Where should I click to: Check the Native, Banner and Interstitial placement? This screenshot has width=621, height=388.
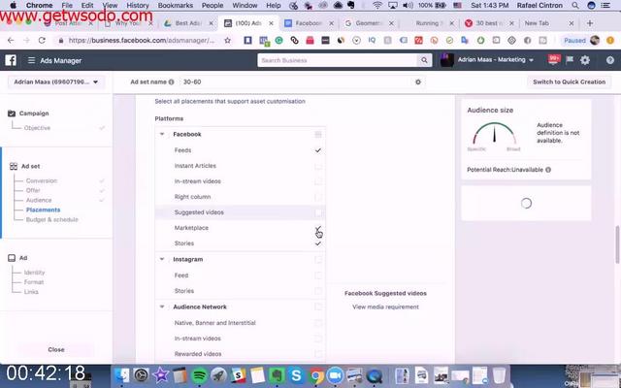pos(318,323)
